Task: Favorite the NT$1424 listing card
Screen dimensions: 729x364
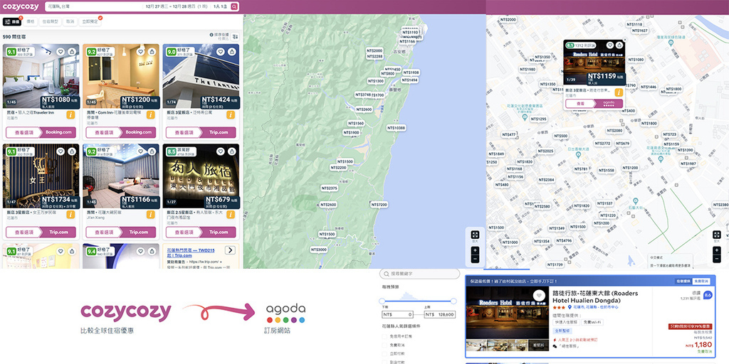Action: pos(221,51)
